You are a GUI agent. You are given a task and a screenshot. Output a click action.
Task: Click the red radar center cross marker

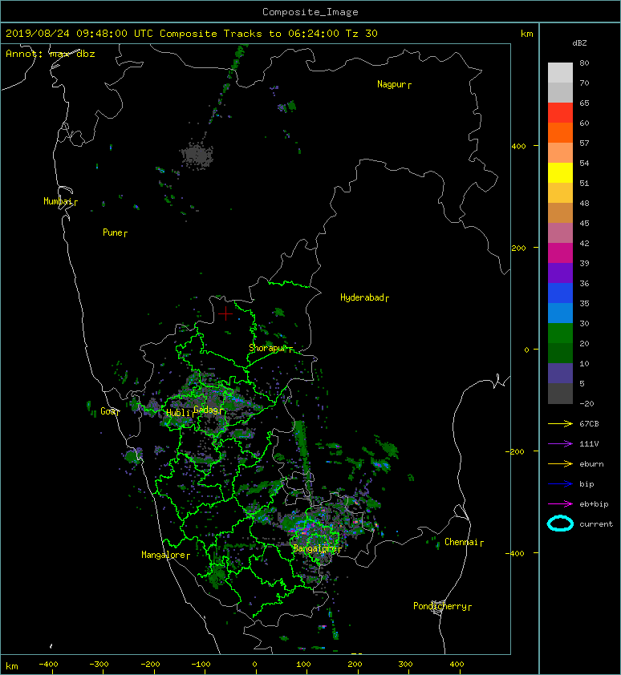[225, 313]
